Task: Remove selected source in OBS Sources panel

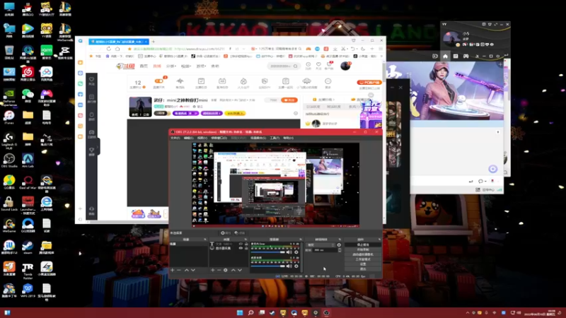Action: [219, 270]
